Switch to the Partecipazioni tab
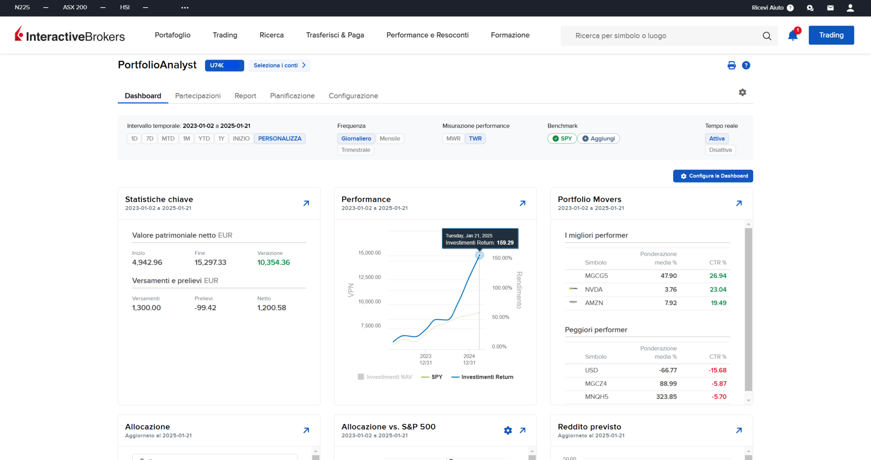 (198, 96)
